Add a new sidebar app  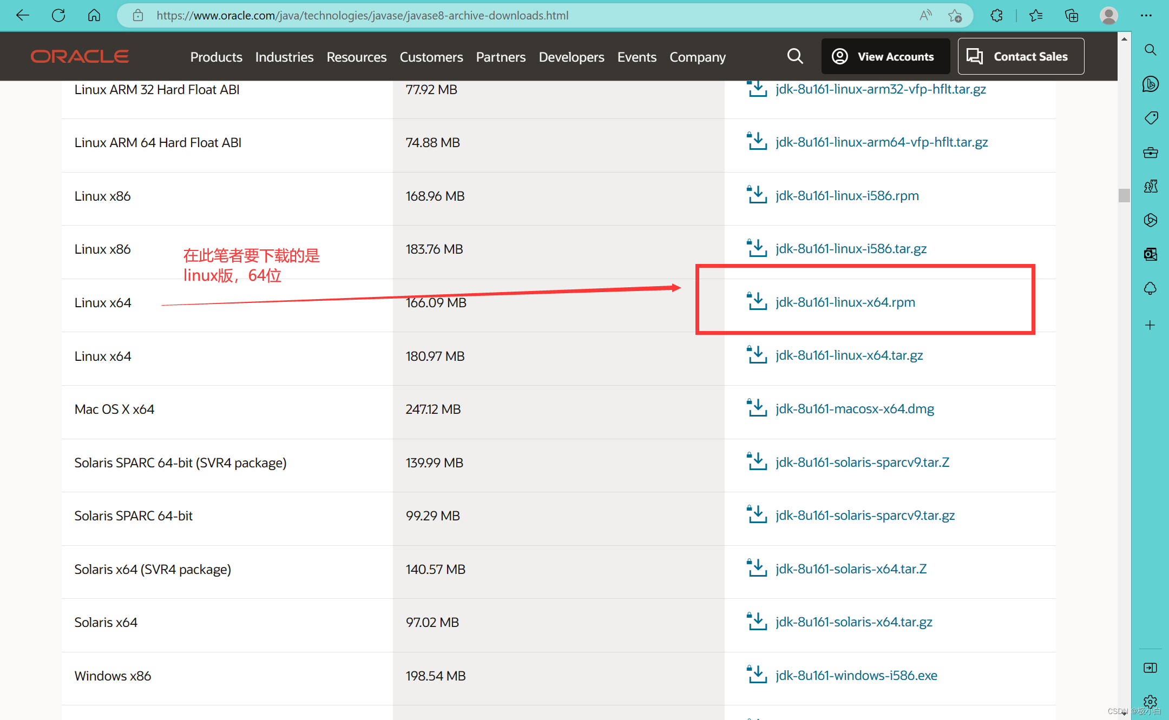tap(1151, 325)
